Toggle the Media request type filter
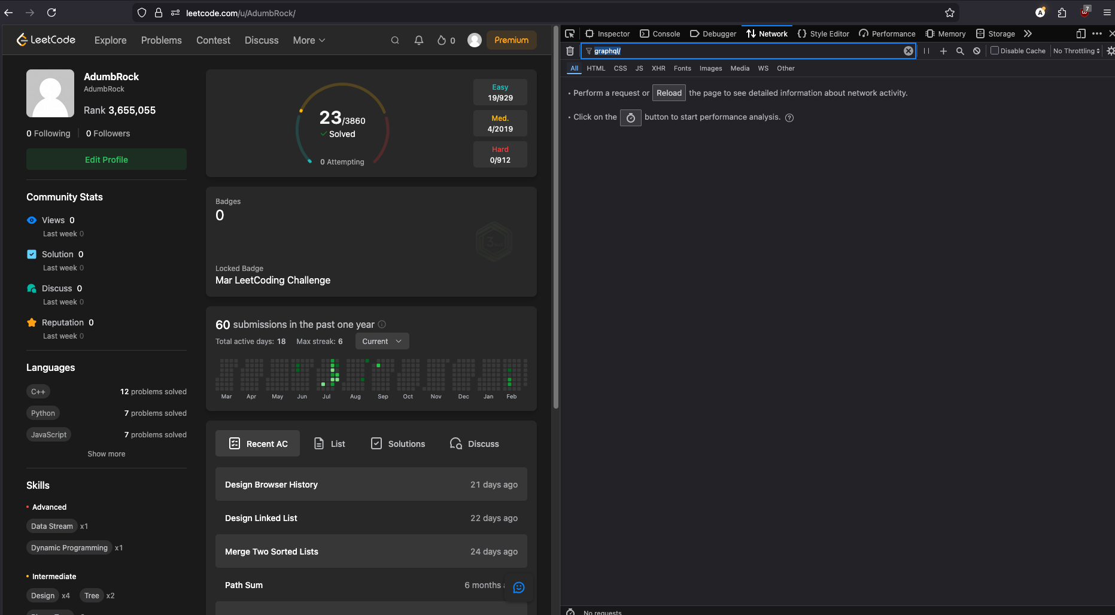The image size is (1115, 615). tap(740, 68)
